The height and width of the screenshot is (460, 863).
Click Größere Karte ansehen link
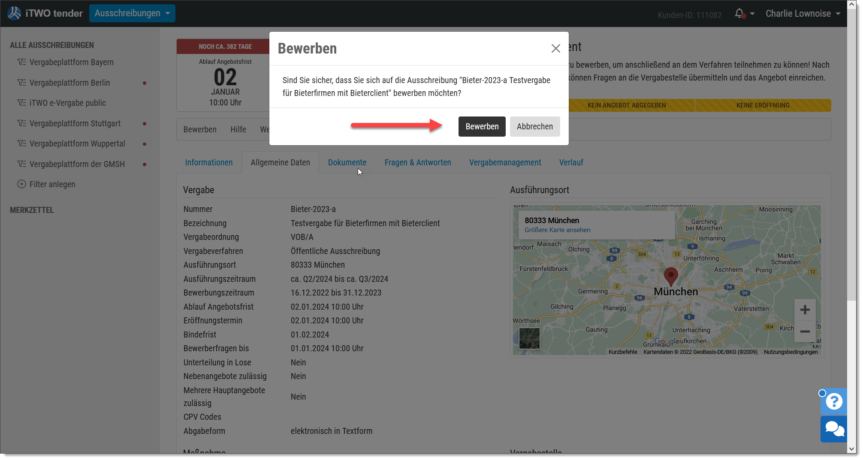coord(557,230)
